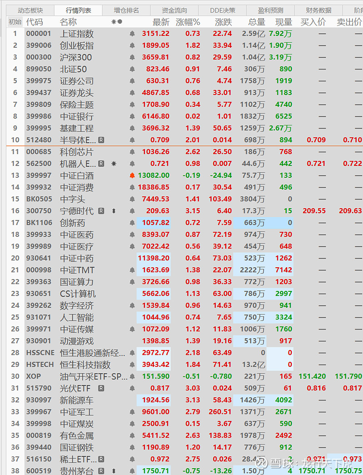Select the 动漫游戏 row name
The height and width of the screenshot is (475, 363).
(x=77, y=341)
